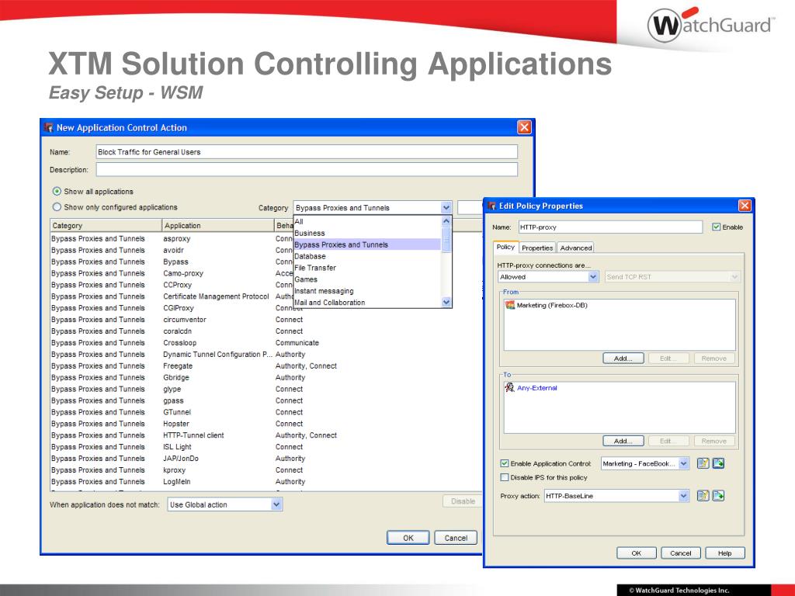Click the action Name input field
Image resolution: width=795 pixels, height=596 pixels.
point(307,152)
